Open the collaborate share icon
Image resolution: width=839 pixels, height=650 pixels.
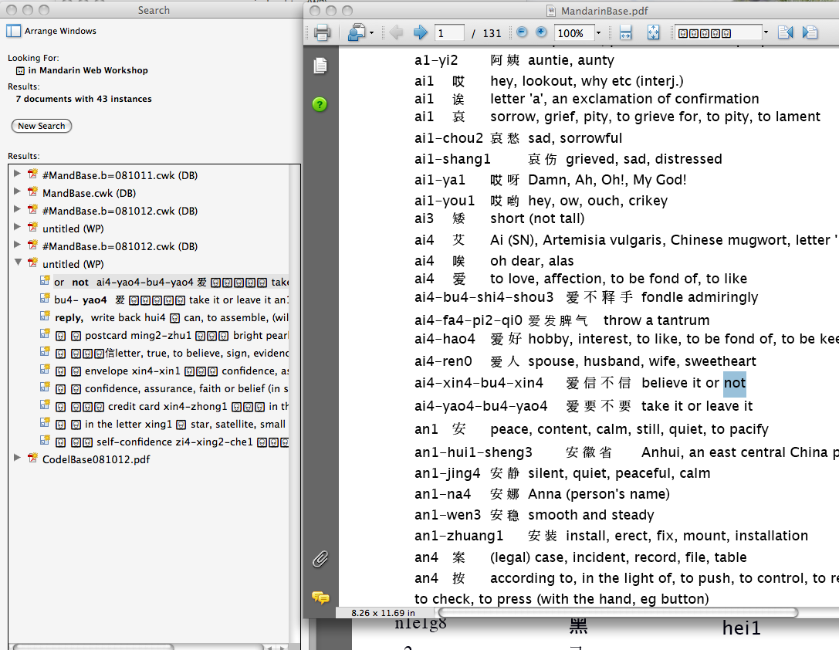356,33
